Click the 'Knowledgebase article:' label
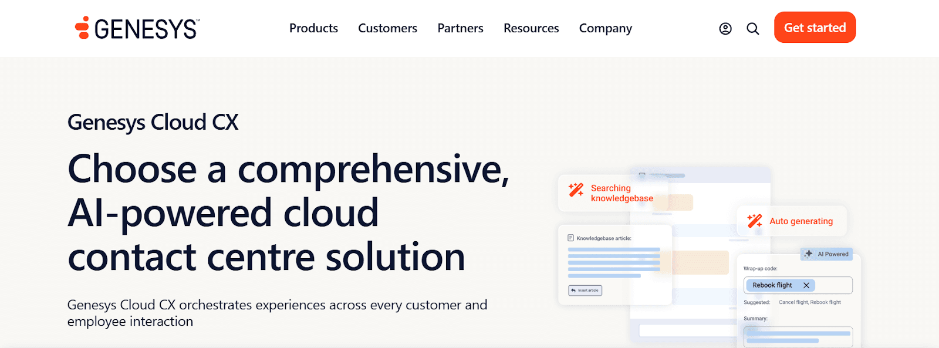 tap(604, 238)
